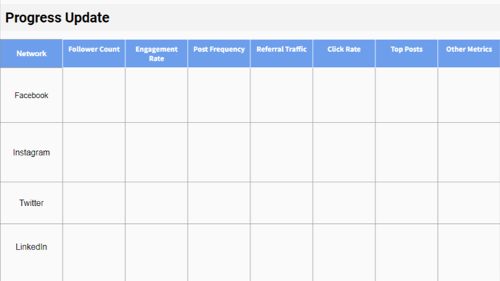Select Facebook's Follower Count cell
The height and width of the screenshot is (281, 500).
click(94, 95)
